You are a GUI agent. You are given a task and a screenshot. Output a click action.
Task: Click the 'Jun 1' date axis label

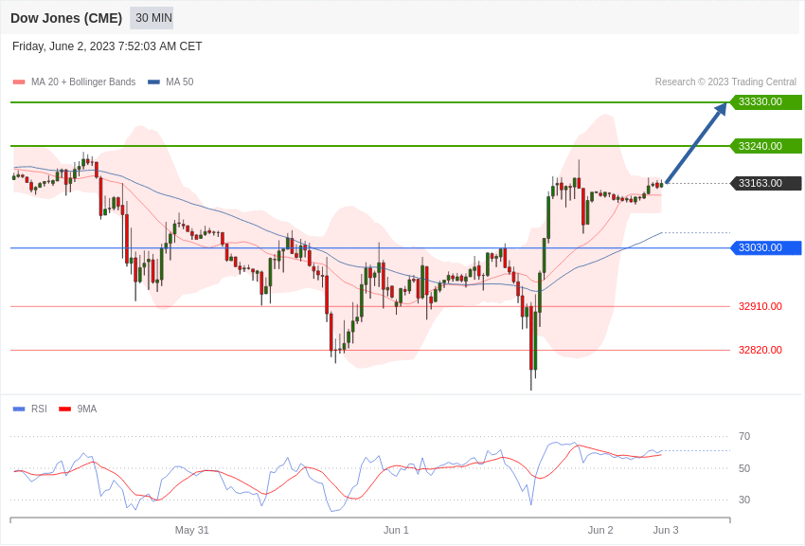(396, 530)
